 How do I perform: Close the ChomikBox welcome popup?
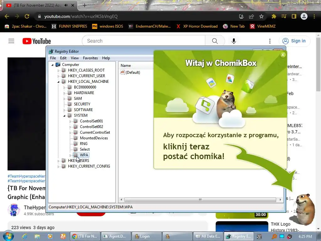pos(283,55)
